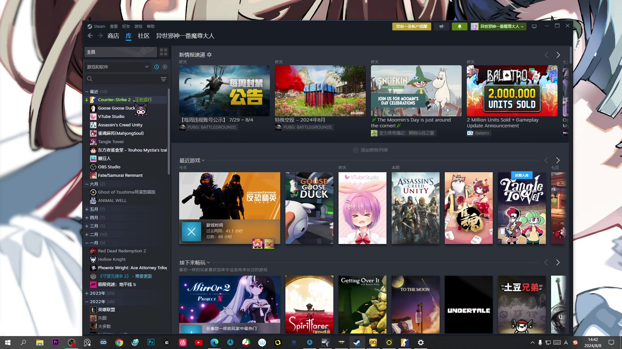Click the 主页 home button
The image size is (622, 349).
(121, 52)
